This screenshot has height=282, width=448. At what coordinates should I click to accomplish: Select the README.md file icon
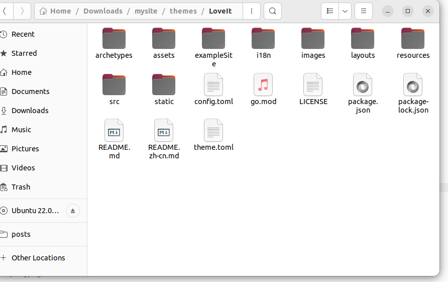[114, 130]
